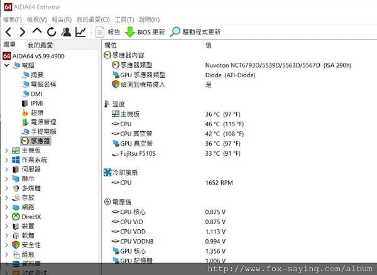The width and height of the screenshot is (377, 275).
Task: Select the CPU 核心 voltage row
Action: click(168, 212)
